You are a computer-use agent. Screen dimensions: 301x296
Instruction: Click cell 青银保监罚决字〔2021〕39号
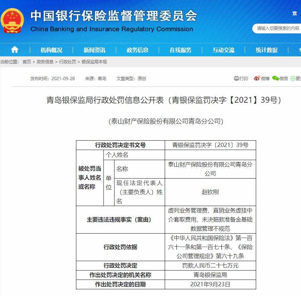[x=210, y=145]
